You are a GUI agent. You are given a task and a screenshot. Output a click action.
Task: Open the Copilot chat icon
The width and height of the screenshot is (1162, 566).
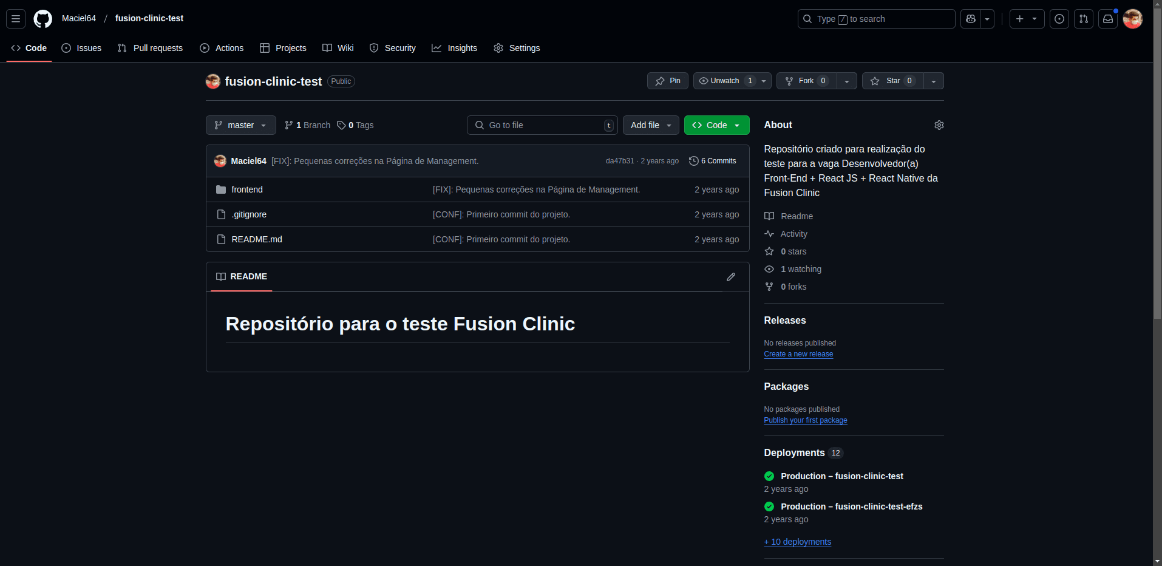tap(971, 19)
